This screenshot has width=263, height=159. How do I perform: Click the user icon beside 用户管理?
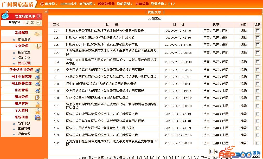(38, 104)
